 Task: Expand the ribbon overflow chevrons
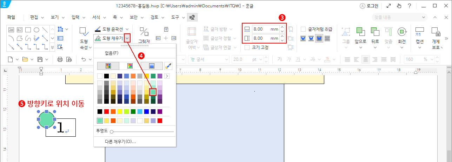point(446,38)
